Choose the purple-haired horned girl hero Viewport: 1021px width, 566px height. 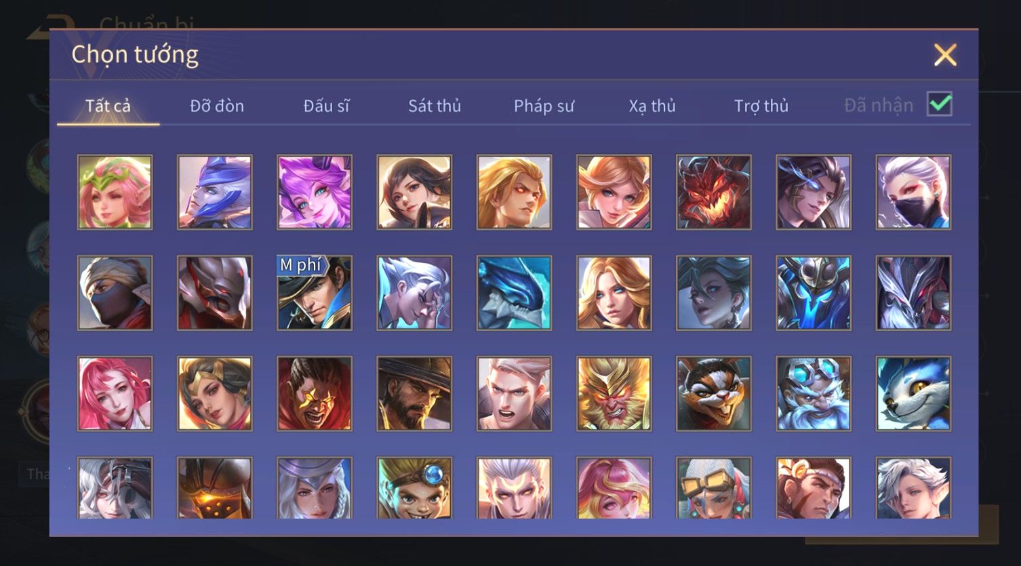(x=314, y=192)
